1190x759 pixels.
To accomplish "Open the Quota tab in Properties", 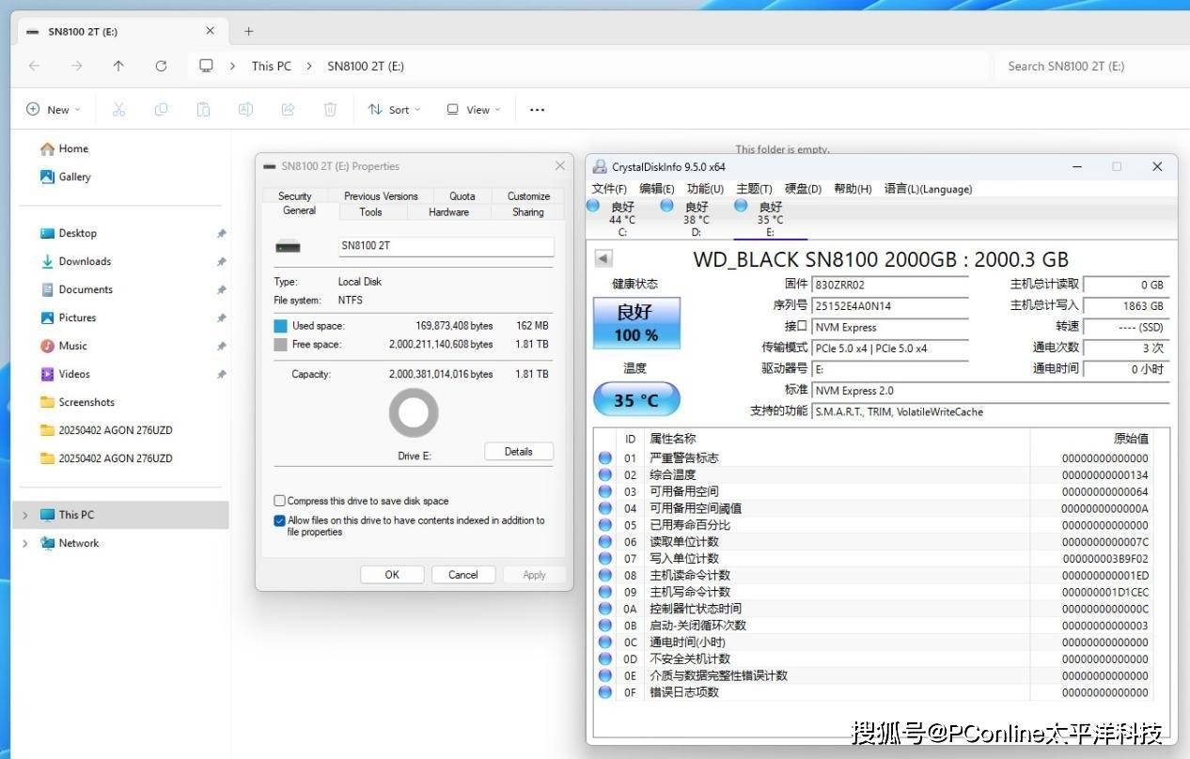I will [462, 196].
